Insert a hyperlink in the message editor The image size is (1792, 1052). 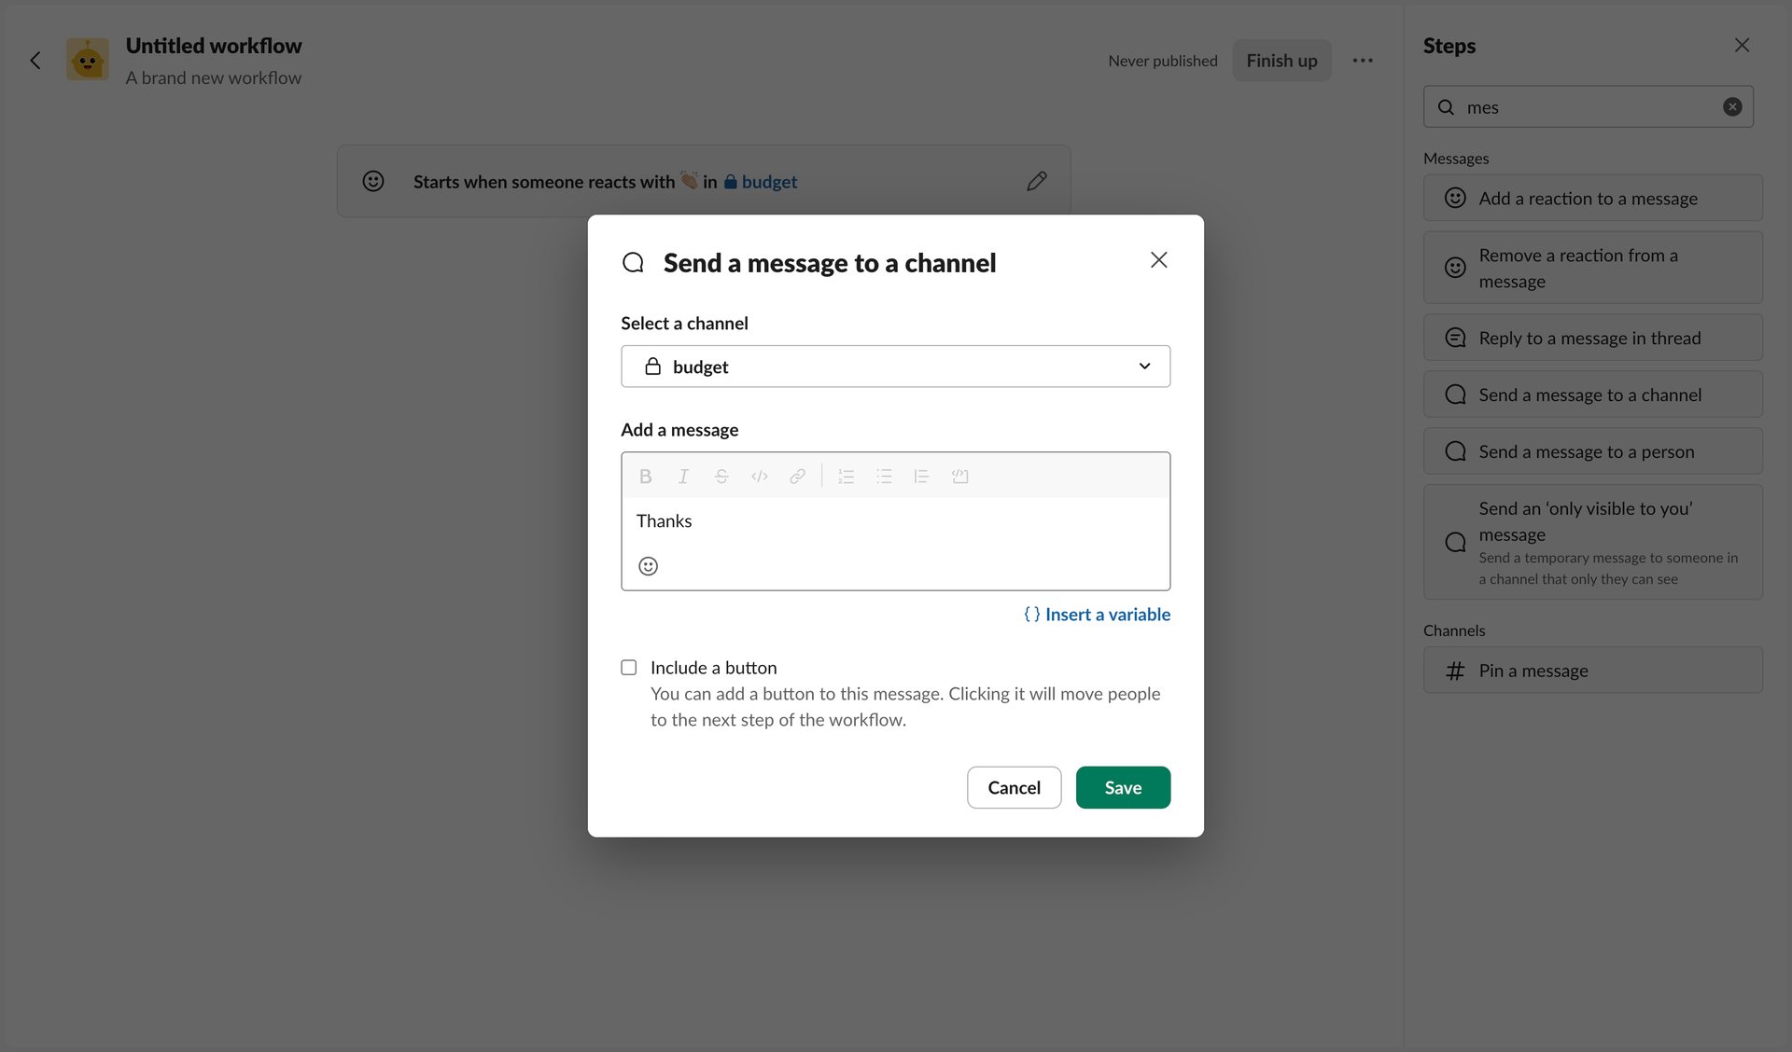797,476
